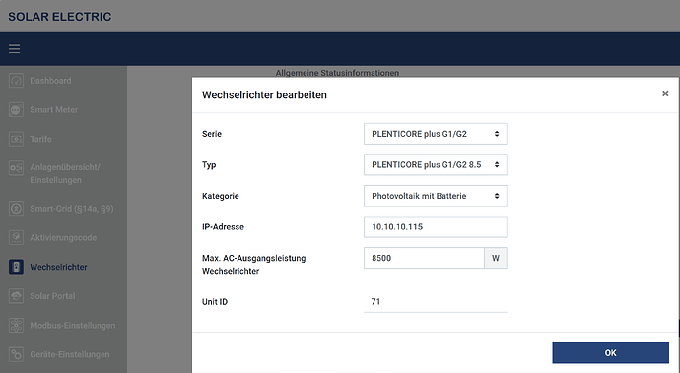Click the Kategorie label
Screen dimensions: 680x373
tap(221, 196)
